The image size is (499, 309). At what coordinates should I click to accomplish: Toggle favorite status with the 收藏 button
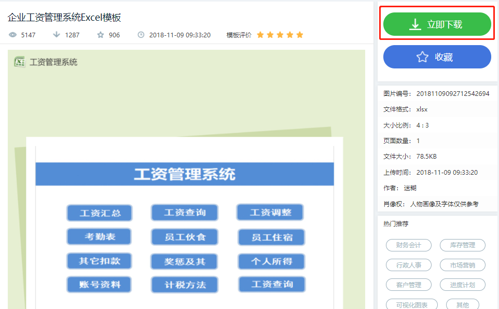pyautogui.click(x=437, y=57)
